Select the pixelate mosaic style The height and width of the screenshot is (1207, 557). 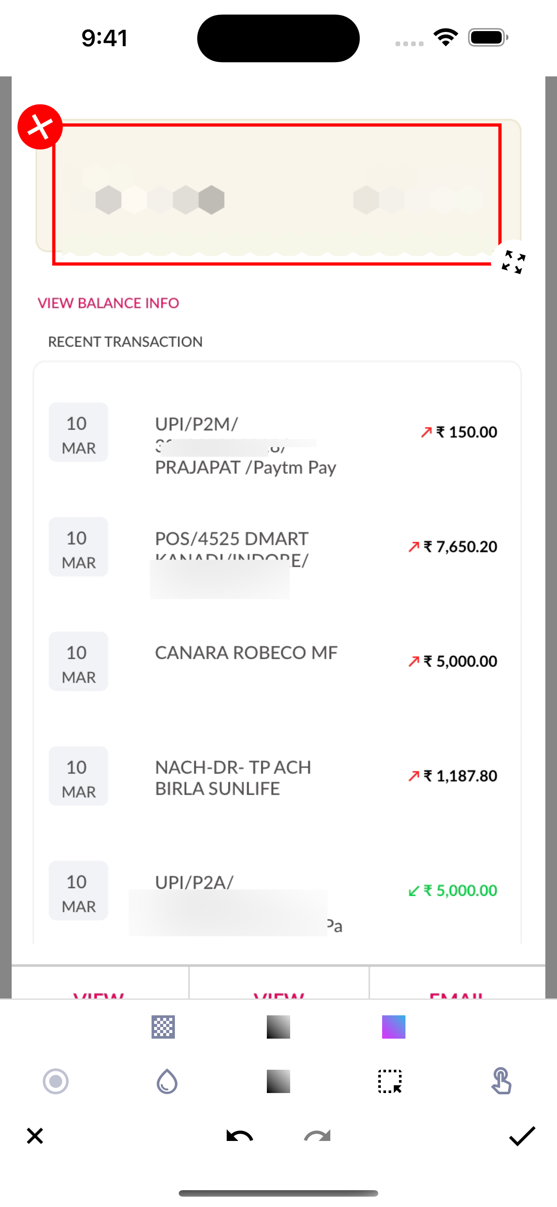coord(163,1027)
